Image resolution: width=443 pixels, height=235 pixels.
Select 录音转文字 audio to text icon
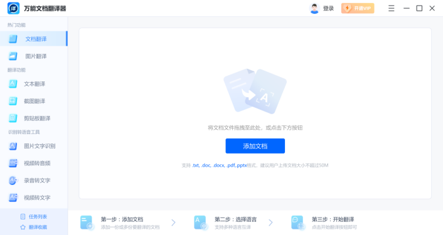click(13, 180)
